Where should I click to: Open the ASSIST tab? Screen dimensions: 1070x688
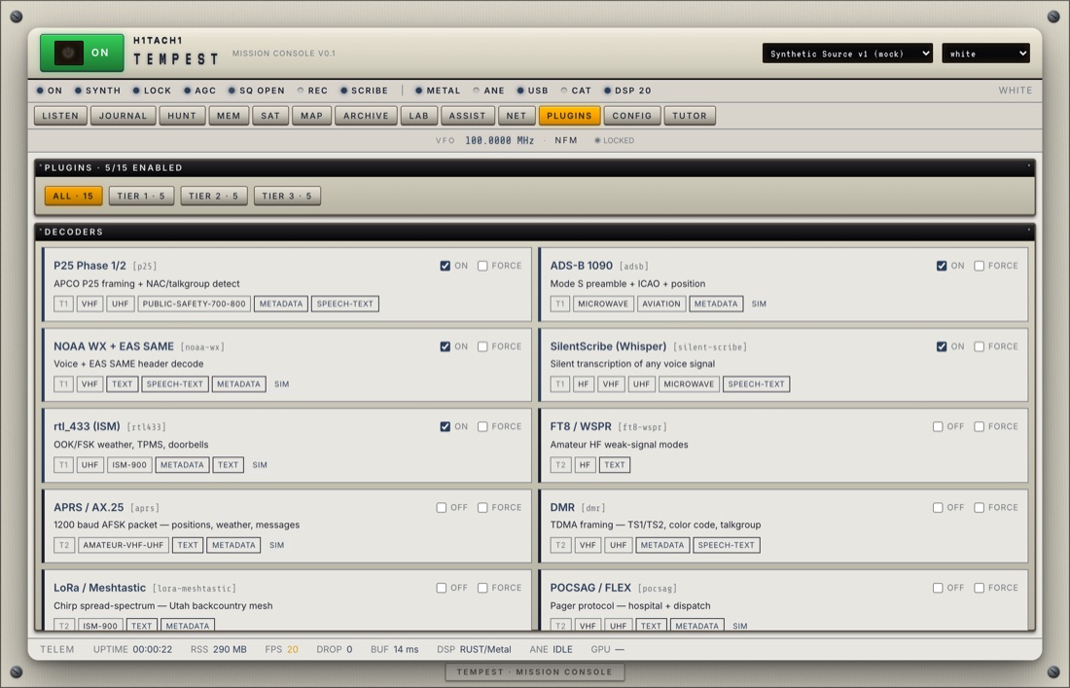(468, 116)
